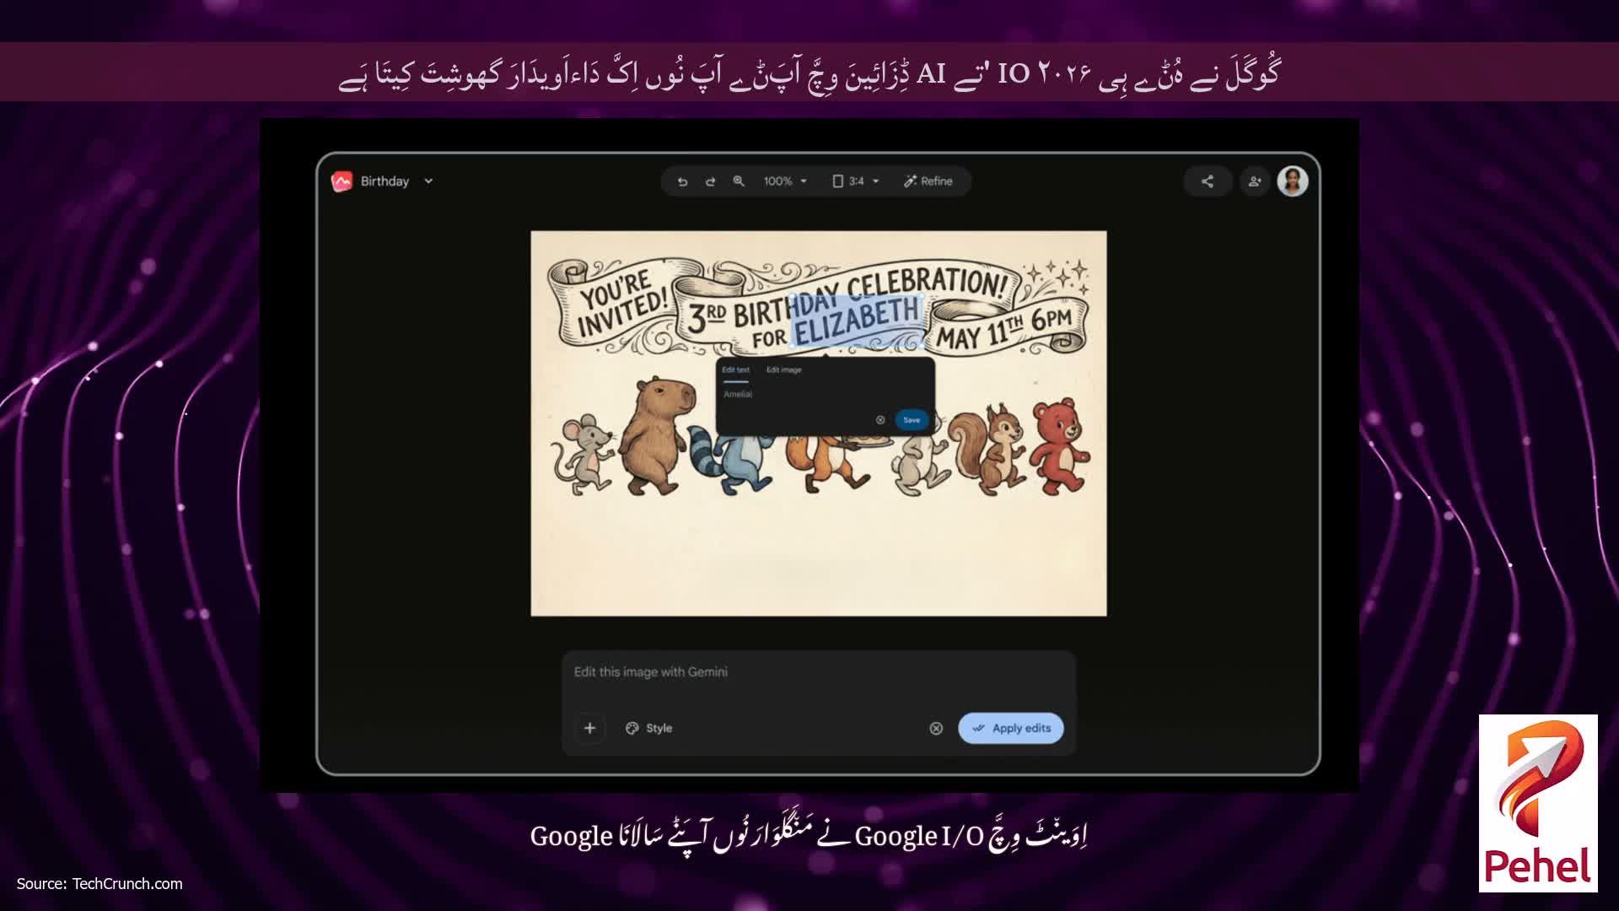This screenshot has width=1619, height=911.
Task: Click the red teddy bear in the image
Action: point(1060,445)
